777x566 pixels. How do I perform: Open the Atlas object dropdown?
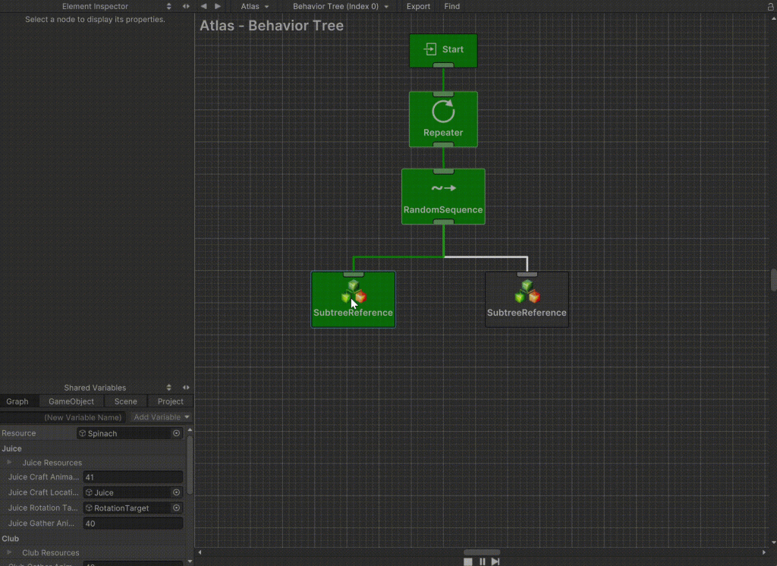click(x=255, y=6)
